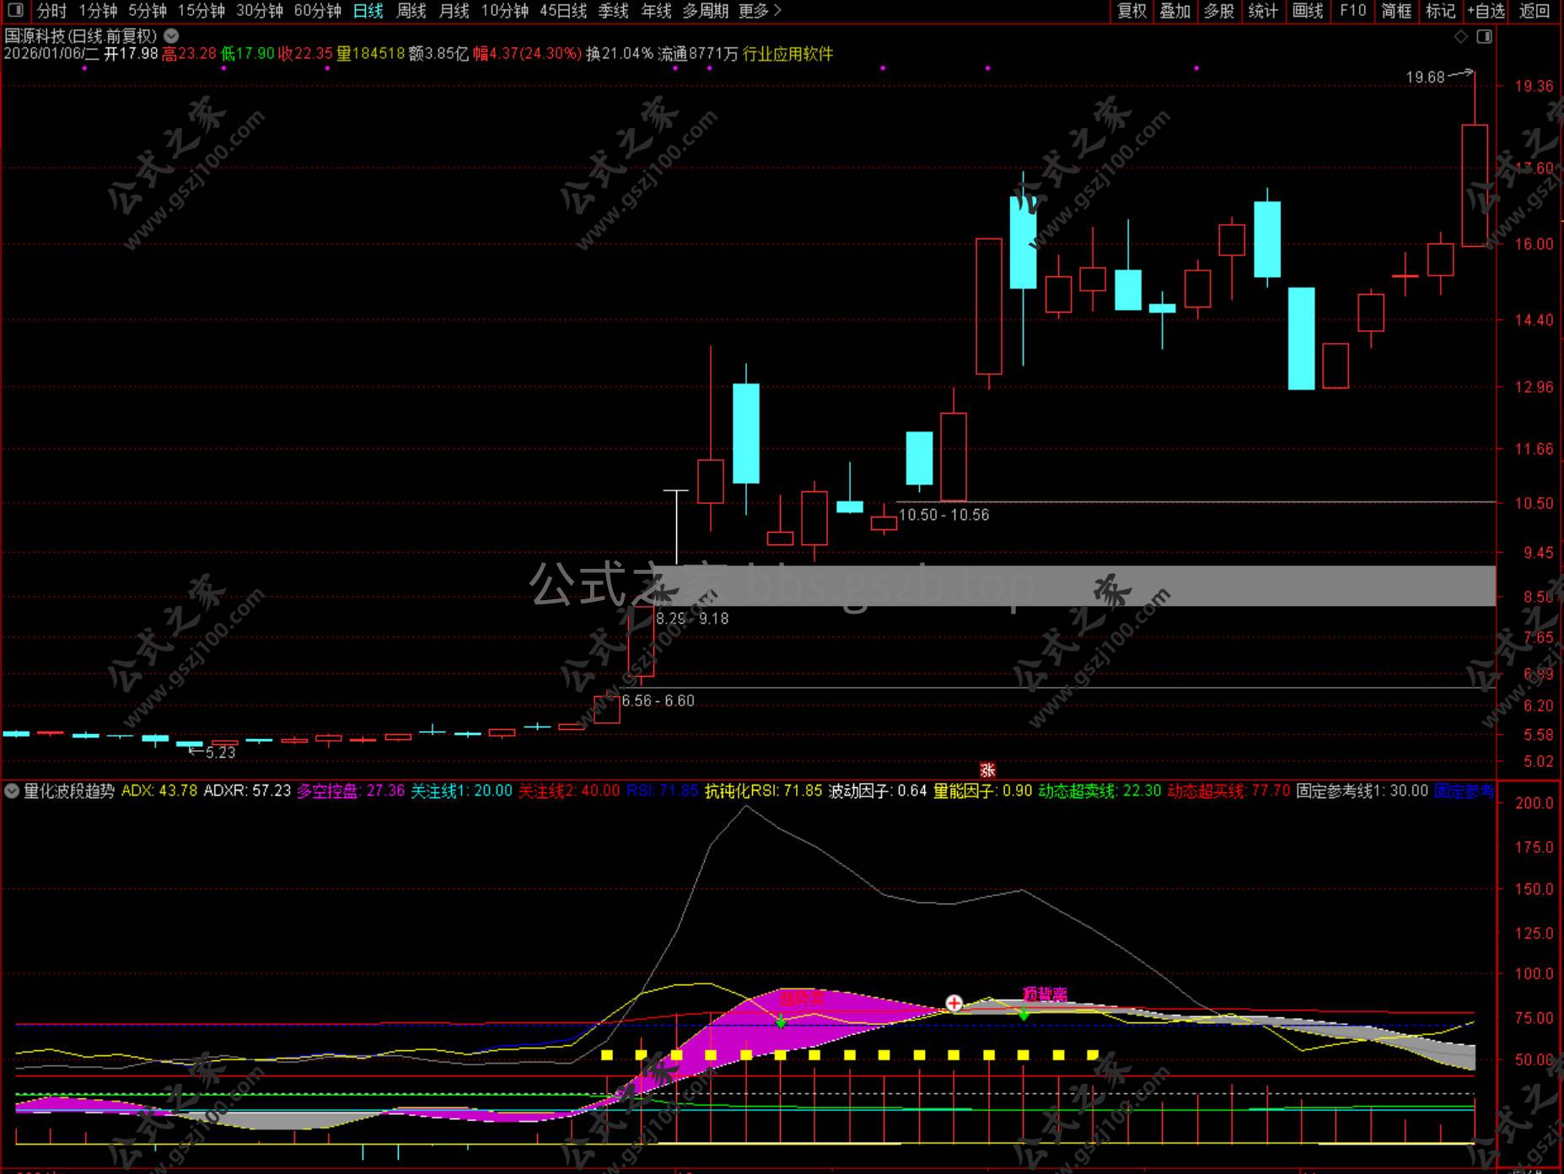Select the 60分钟 period
The width and height of the screenshot is (1564, 1174).
[317, 11]
